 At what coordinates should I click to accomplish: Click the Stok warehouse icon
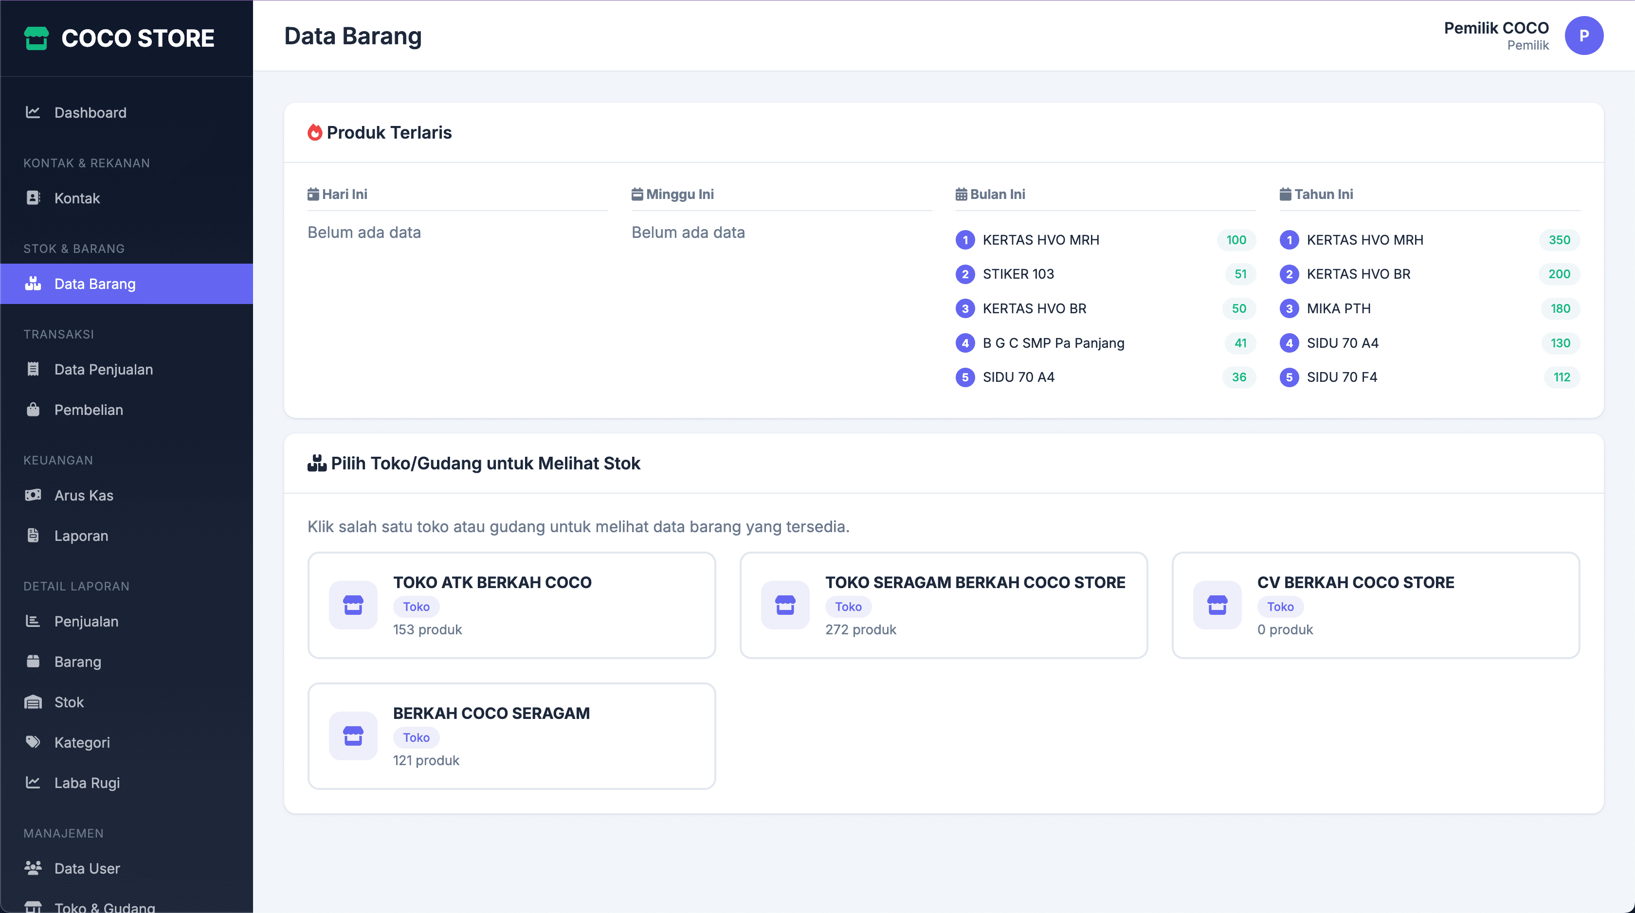33,702
